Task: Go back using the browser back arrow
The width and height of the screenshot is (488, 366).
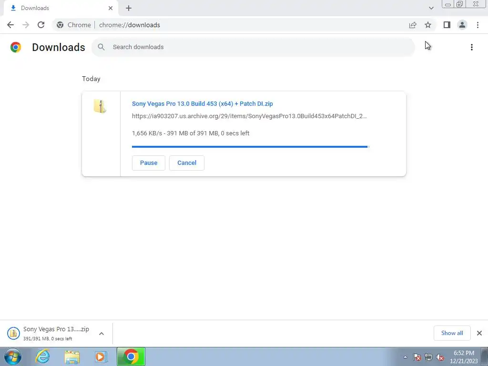Action: [x=10, y=25]
